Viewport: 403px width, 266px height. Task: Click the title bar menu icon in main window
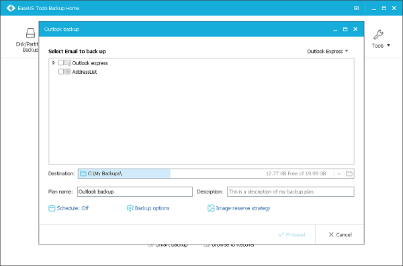click(x=356, y=8)
